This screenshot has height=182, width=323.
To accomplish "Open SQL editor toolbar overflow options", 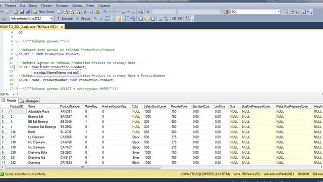I will click(192, 19).
